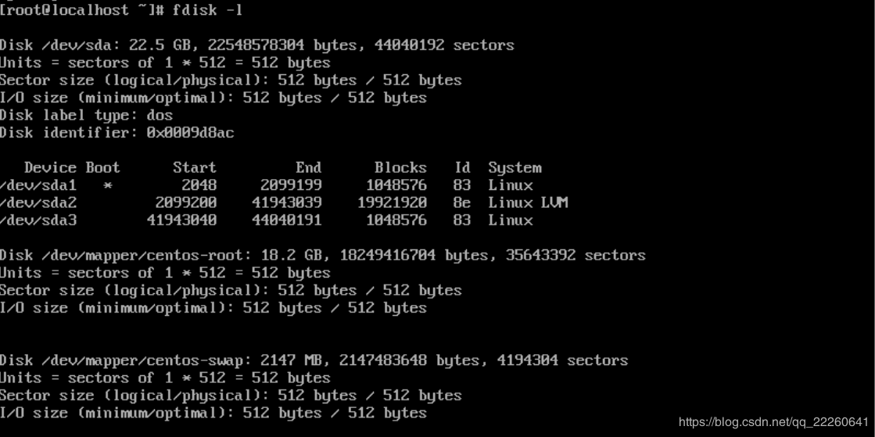
Task: Click the Start column header
Action: point(195,167)
